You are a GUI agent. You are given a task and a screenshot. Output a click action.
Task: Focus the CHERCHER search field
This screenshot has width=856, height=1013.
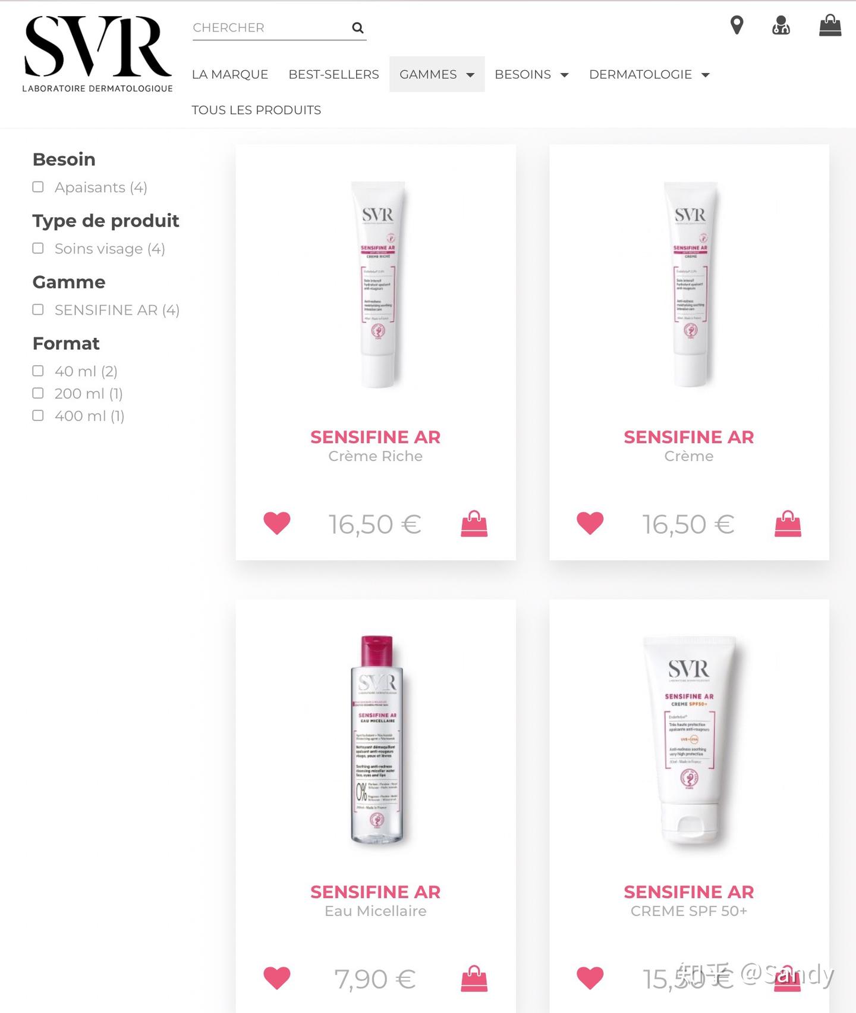coord(270,27)
